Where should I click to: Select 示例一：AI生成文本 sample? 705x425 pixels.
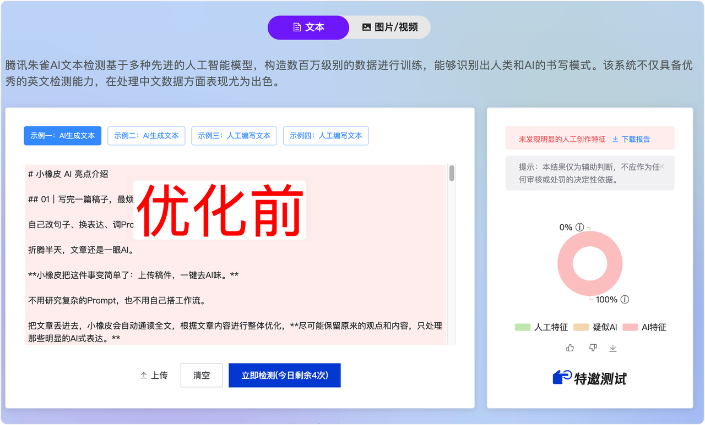click(62, 136)
